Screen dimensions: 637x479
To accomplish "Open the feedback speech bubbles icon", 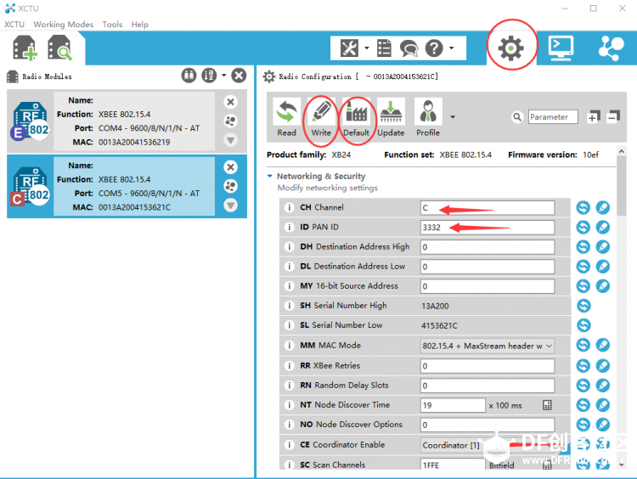I will [x=409, y=48].
